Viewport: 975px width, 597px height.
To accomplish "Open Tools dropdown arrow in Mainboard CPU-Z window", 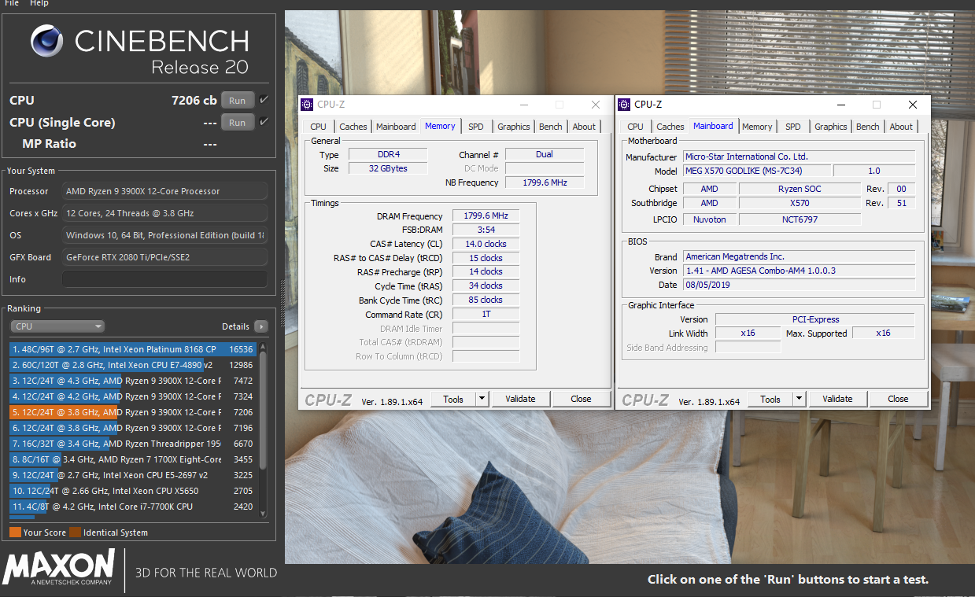I will coord(799,399).
